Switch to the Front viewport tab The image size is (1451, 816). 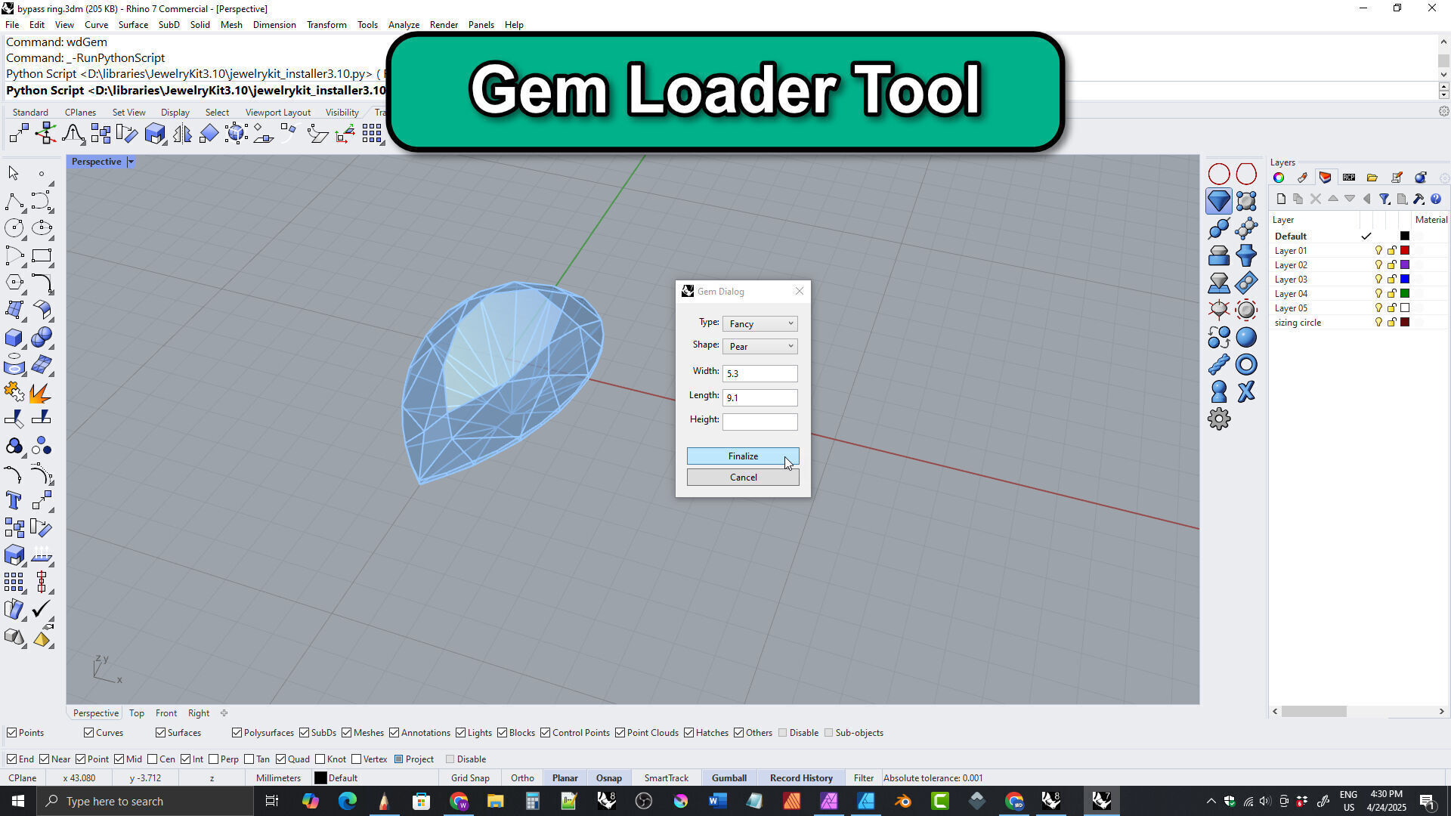pyautogui.click(x=166, y=713)
